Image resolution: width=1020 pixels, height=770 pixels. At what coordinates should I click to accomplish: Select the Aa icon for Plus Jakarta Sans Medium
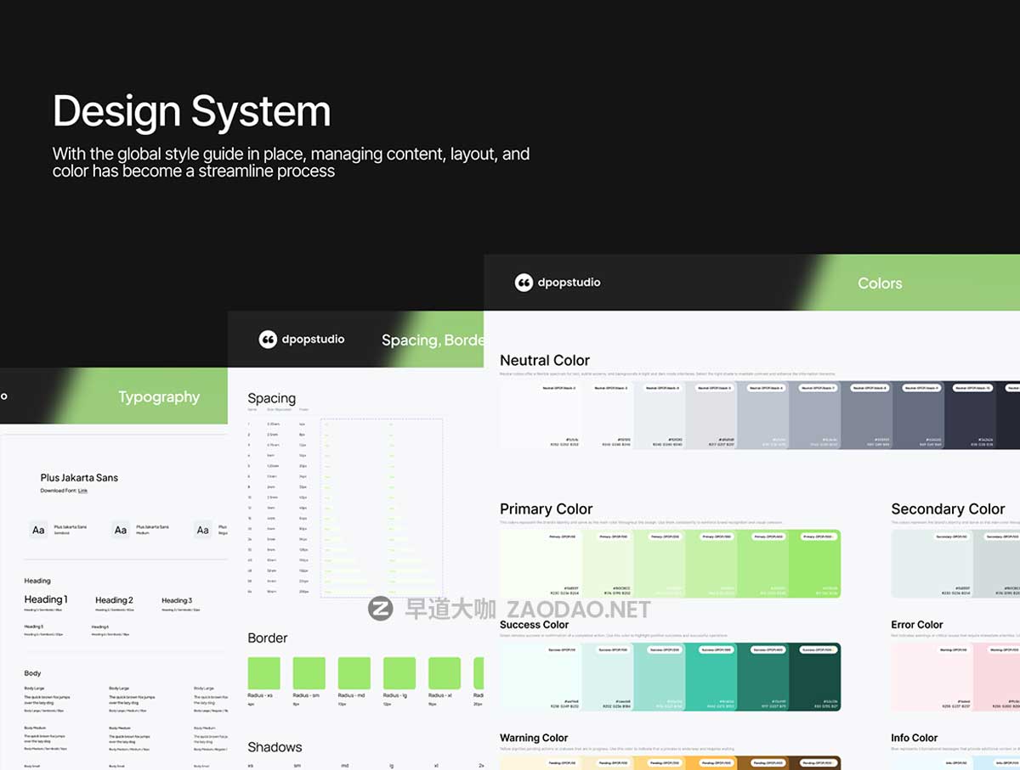coord(121,530)
